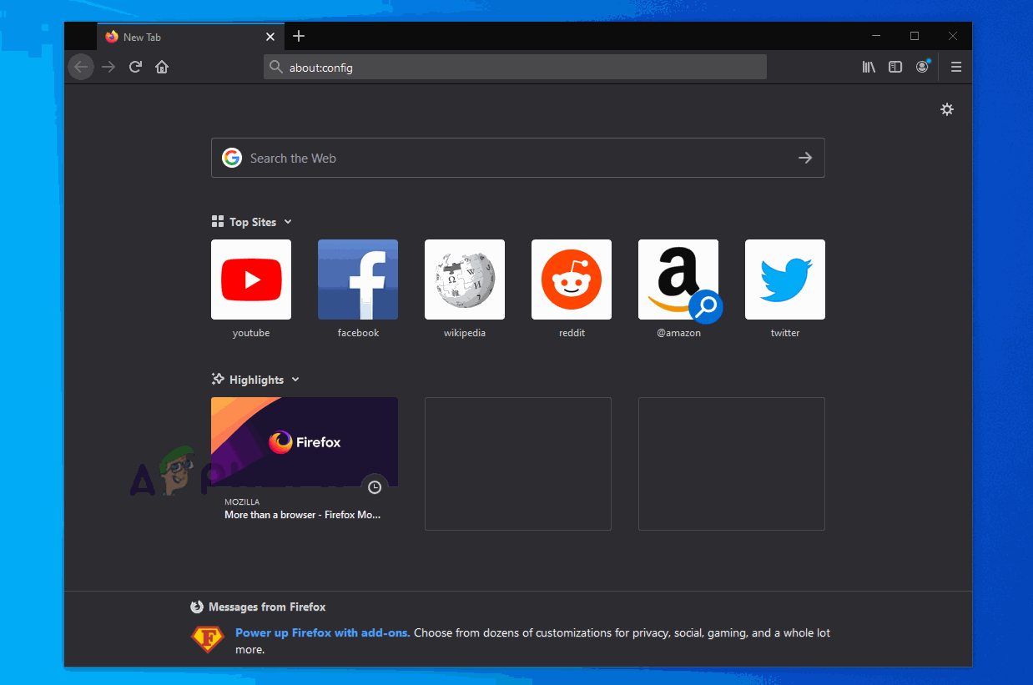Image resolution: width=1033 pixels, height=685 pixels.
Task: Select the New Tab tab
Action: (190, 37)
